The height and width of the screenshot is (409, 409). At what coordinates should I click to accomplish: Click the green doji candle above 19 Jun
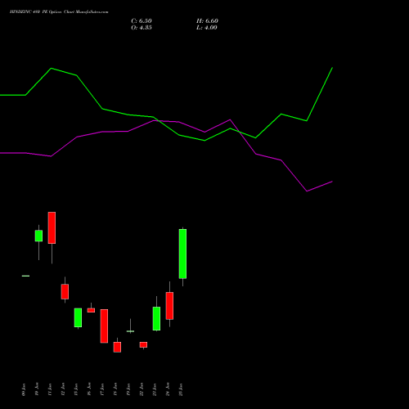click(130, 331)
